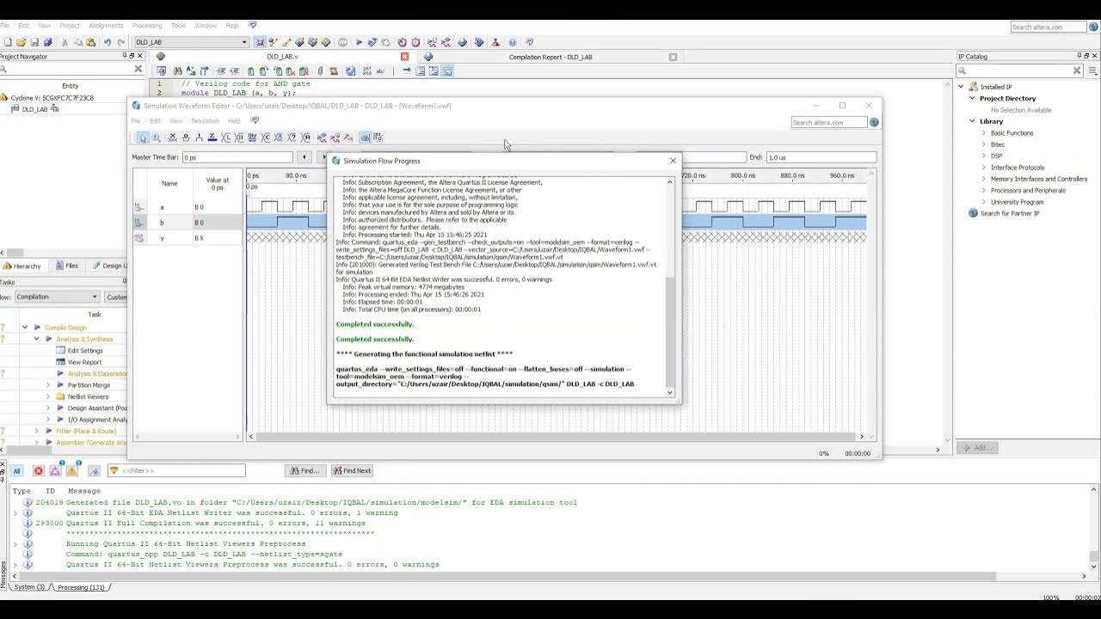
Task: Click globe icon beside main Search altera.com
Action: tap(1094, 27)
